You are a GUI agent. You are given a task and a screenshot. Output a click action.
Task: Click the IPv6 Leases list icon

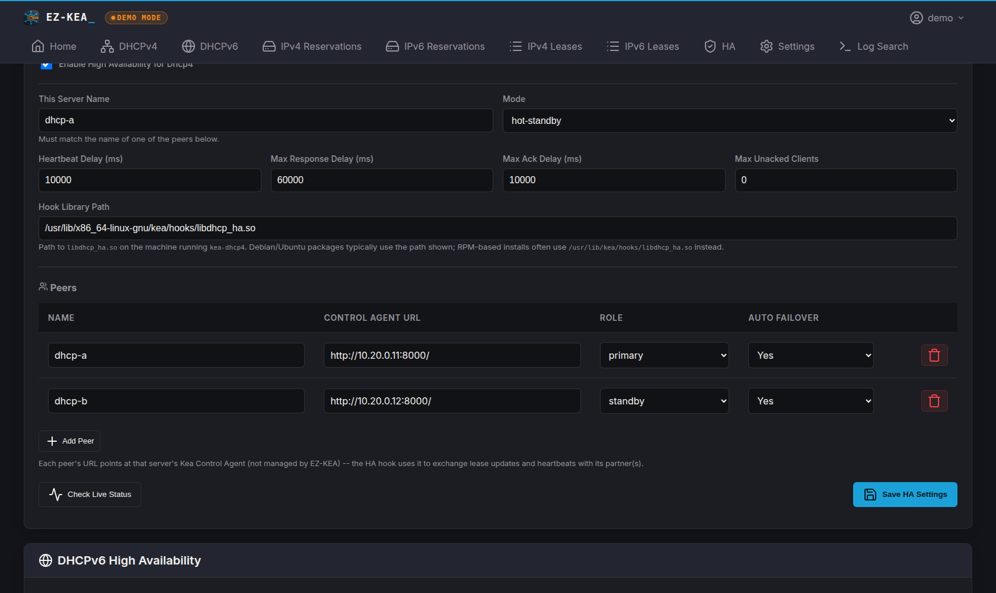pos(613,46)
